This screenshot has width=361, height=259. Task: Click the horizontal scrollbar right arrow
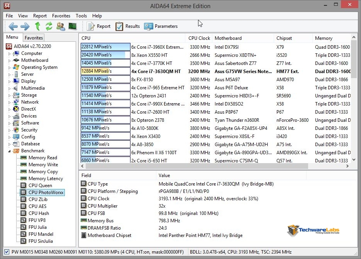[347, 166]
